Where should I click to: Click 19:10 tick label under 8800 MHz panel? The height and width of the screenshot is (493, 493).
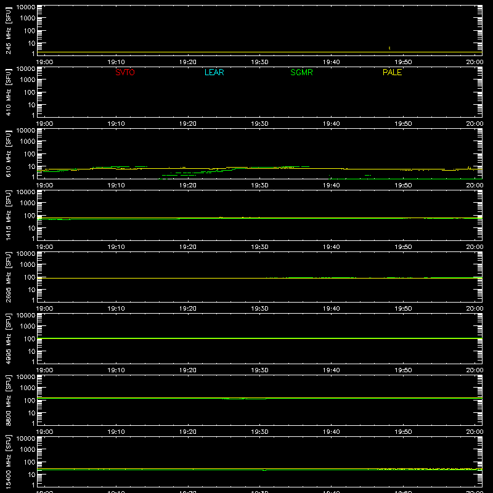116,432
